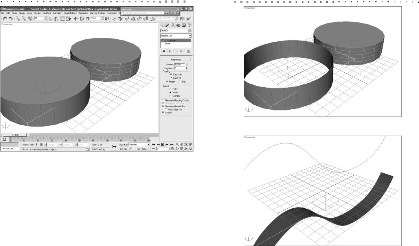The height and width of the screenshot is (246, 419).
Task: Select the Grid capping radio button
Action: (x=179, y=82)
